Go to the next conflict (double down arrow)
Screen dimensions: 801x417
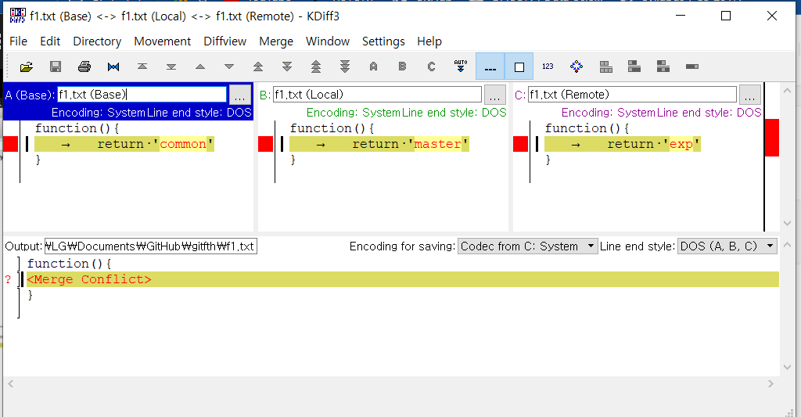point(287,67)
